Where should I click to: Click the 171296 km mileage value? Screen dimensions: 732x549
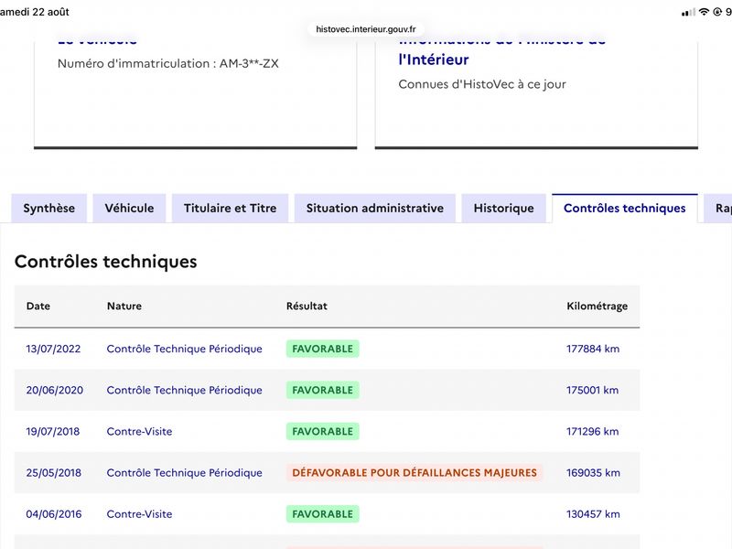(592, 431)
